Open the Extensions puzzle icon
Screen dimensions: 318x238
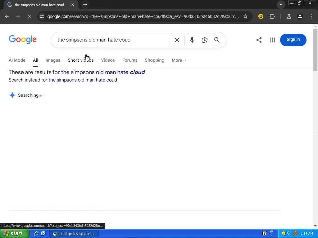click(x=272, y=16)
